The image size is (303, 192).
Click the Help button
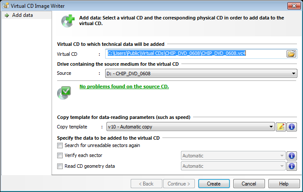(284, 184)
